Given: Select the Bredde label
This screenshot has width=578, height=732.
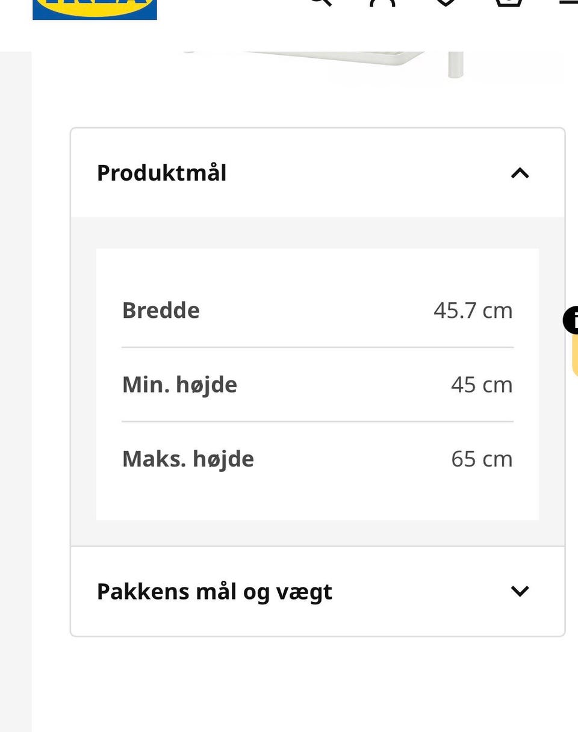Looking at the screenshot, I should 161,310.
